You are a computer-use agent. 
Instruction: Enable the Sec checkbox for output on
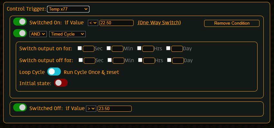(80, 48)
